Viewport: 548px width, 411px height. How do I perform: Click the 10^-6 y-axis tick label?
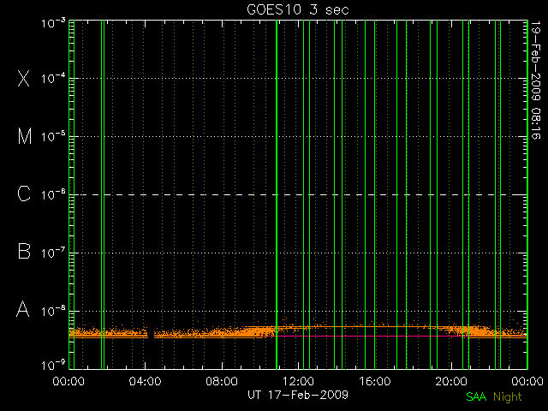pyautogui.click(x=53, y=194)
